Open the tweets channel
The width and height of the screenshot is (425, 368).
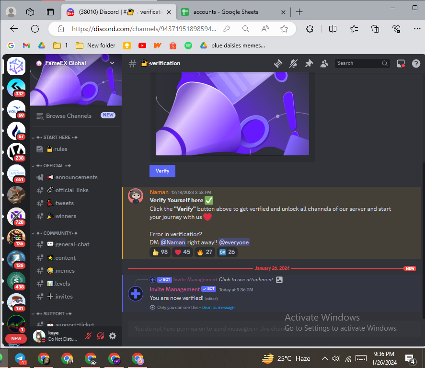[76, 203]
